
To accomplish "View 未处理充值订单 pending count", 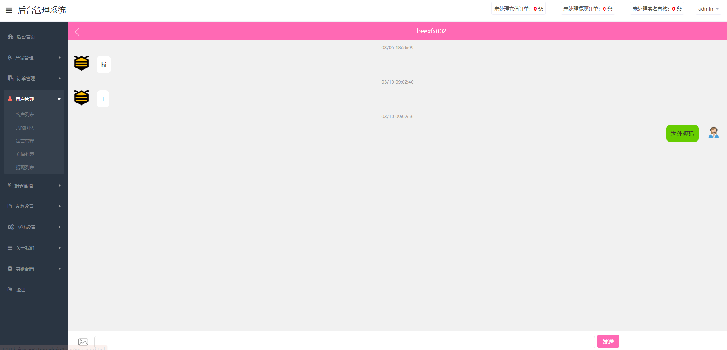I will (518, 9).
